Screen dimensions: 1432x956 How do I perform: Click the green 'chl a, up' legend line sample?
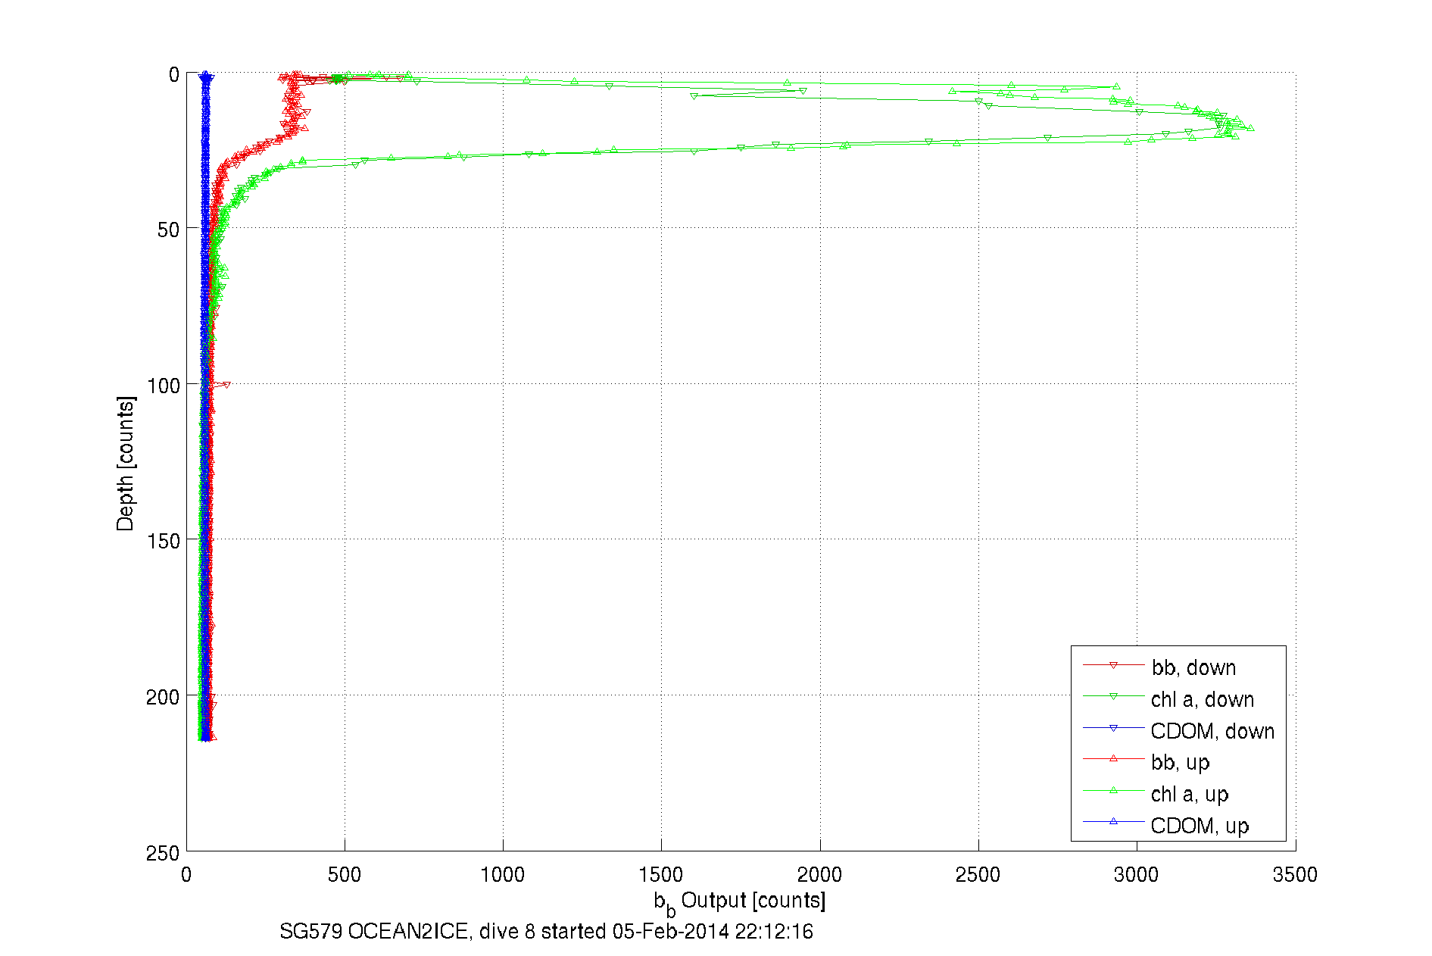pos(1113,790)
